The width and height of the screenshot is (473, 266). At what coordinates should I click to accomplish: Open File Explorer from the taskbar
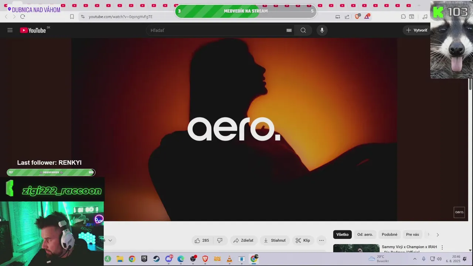click(120, 259)
